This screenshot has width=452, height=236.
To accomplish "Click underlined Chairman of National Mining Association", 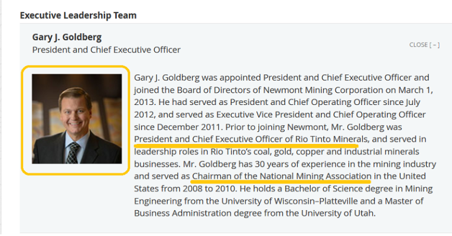I will click(x=281, y=176).
